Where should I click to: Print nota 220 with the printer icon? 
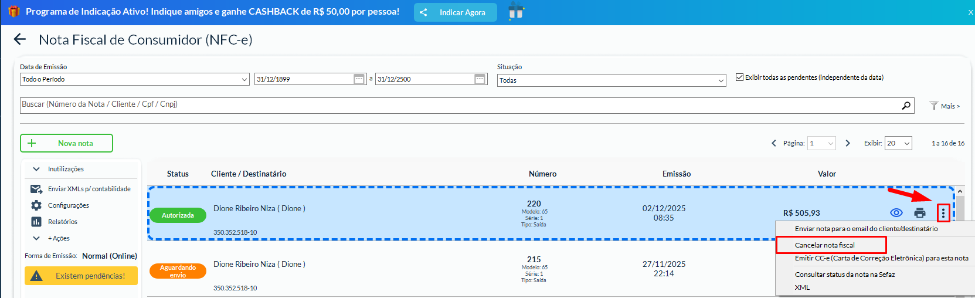tap(919, 213)
